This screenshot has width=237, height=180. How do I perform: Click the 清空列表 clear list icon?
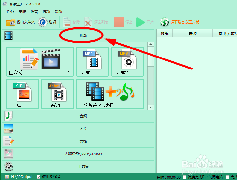click(88, 22)
